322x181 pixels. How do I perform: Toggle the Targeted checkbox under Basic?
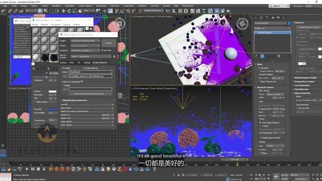point(260,68)
